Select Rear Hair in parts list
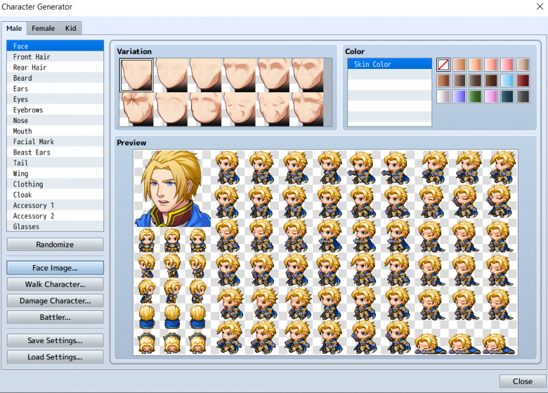The height and width of the screenshot is (393, 548). (x=55, y=67)
